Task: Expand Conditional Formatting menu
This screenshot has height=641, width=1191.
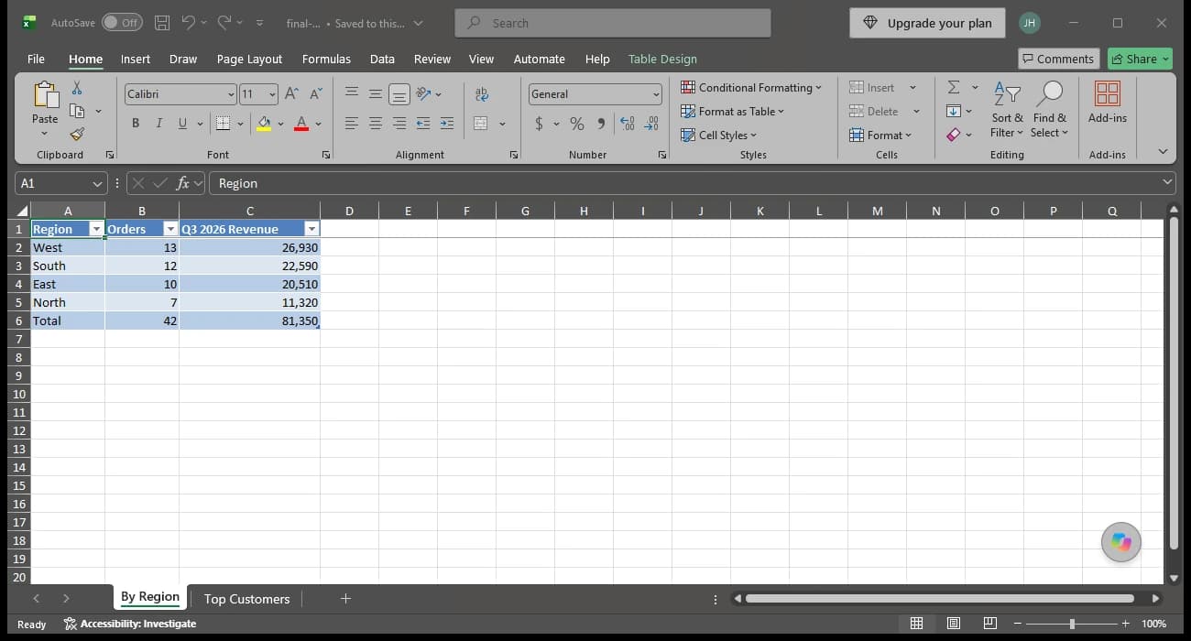Action: [751, 87]
